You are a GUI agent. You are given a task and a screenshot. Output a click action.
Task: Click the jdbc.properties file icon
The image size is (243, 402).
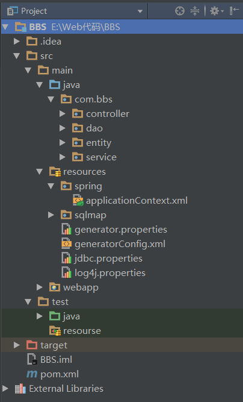tap(67, 258)
